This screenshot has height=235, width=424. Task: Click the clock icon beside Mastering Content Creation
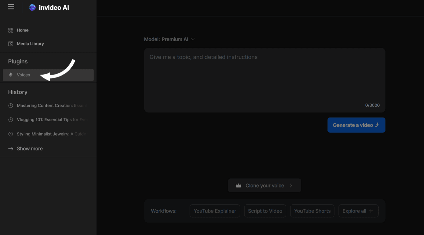[x=10, y=105]
